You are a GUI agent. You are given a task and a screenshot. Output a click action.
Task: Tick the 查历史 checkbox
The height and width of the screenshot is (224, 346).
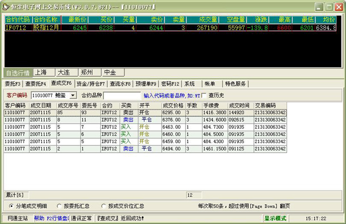(x=204, y=96)
